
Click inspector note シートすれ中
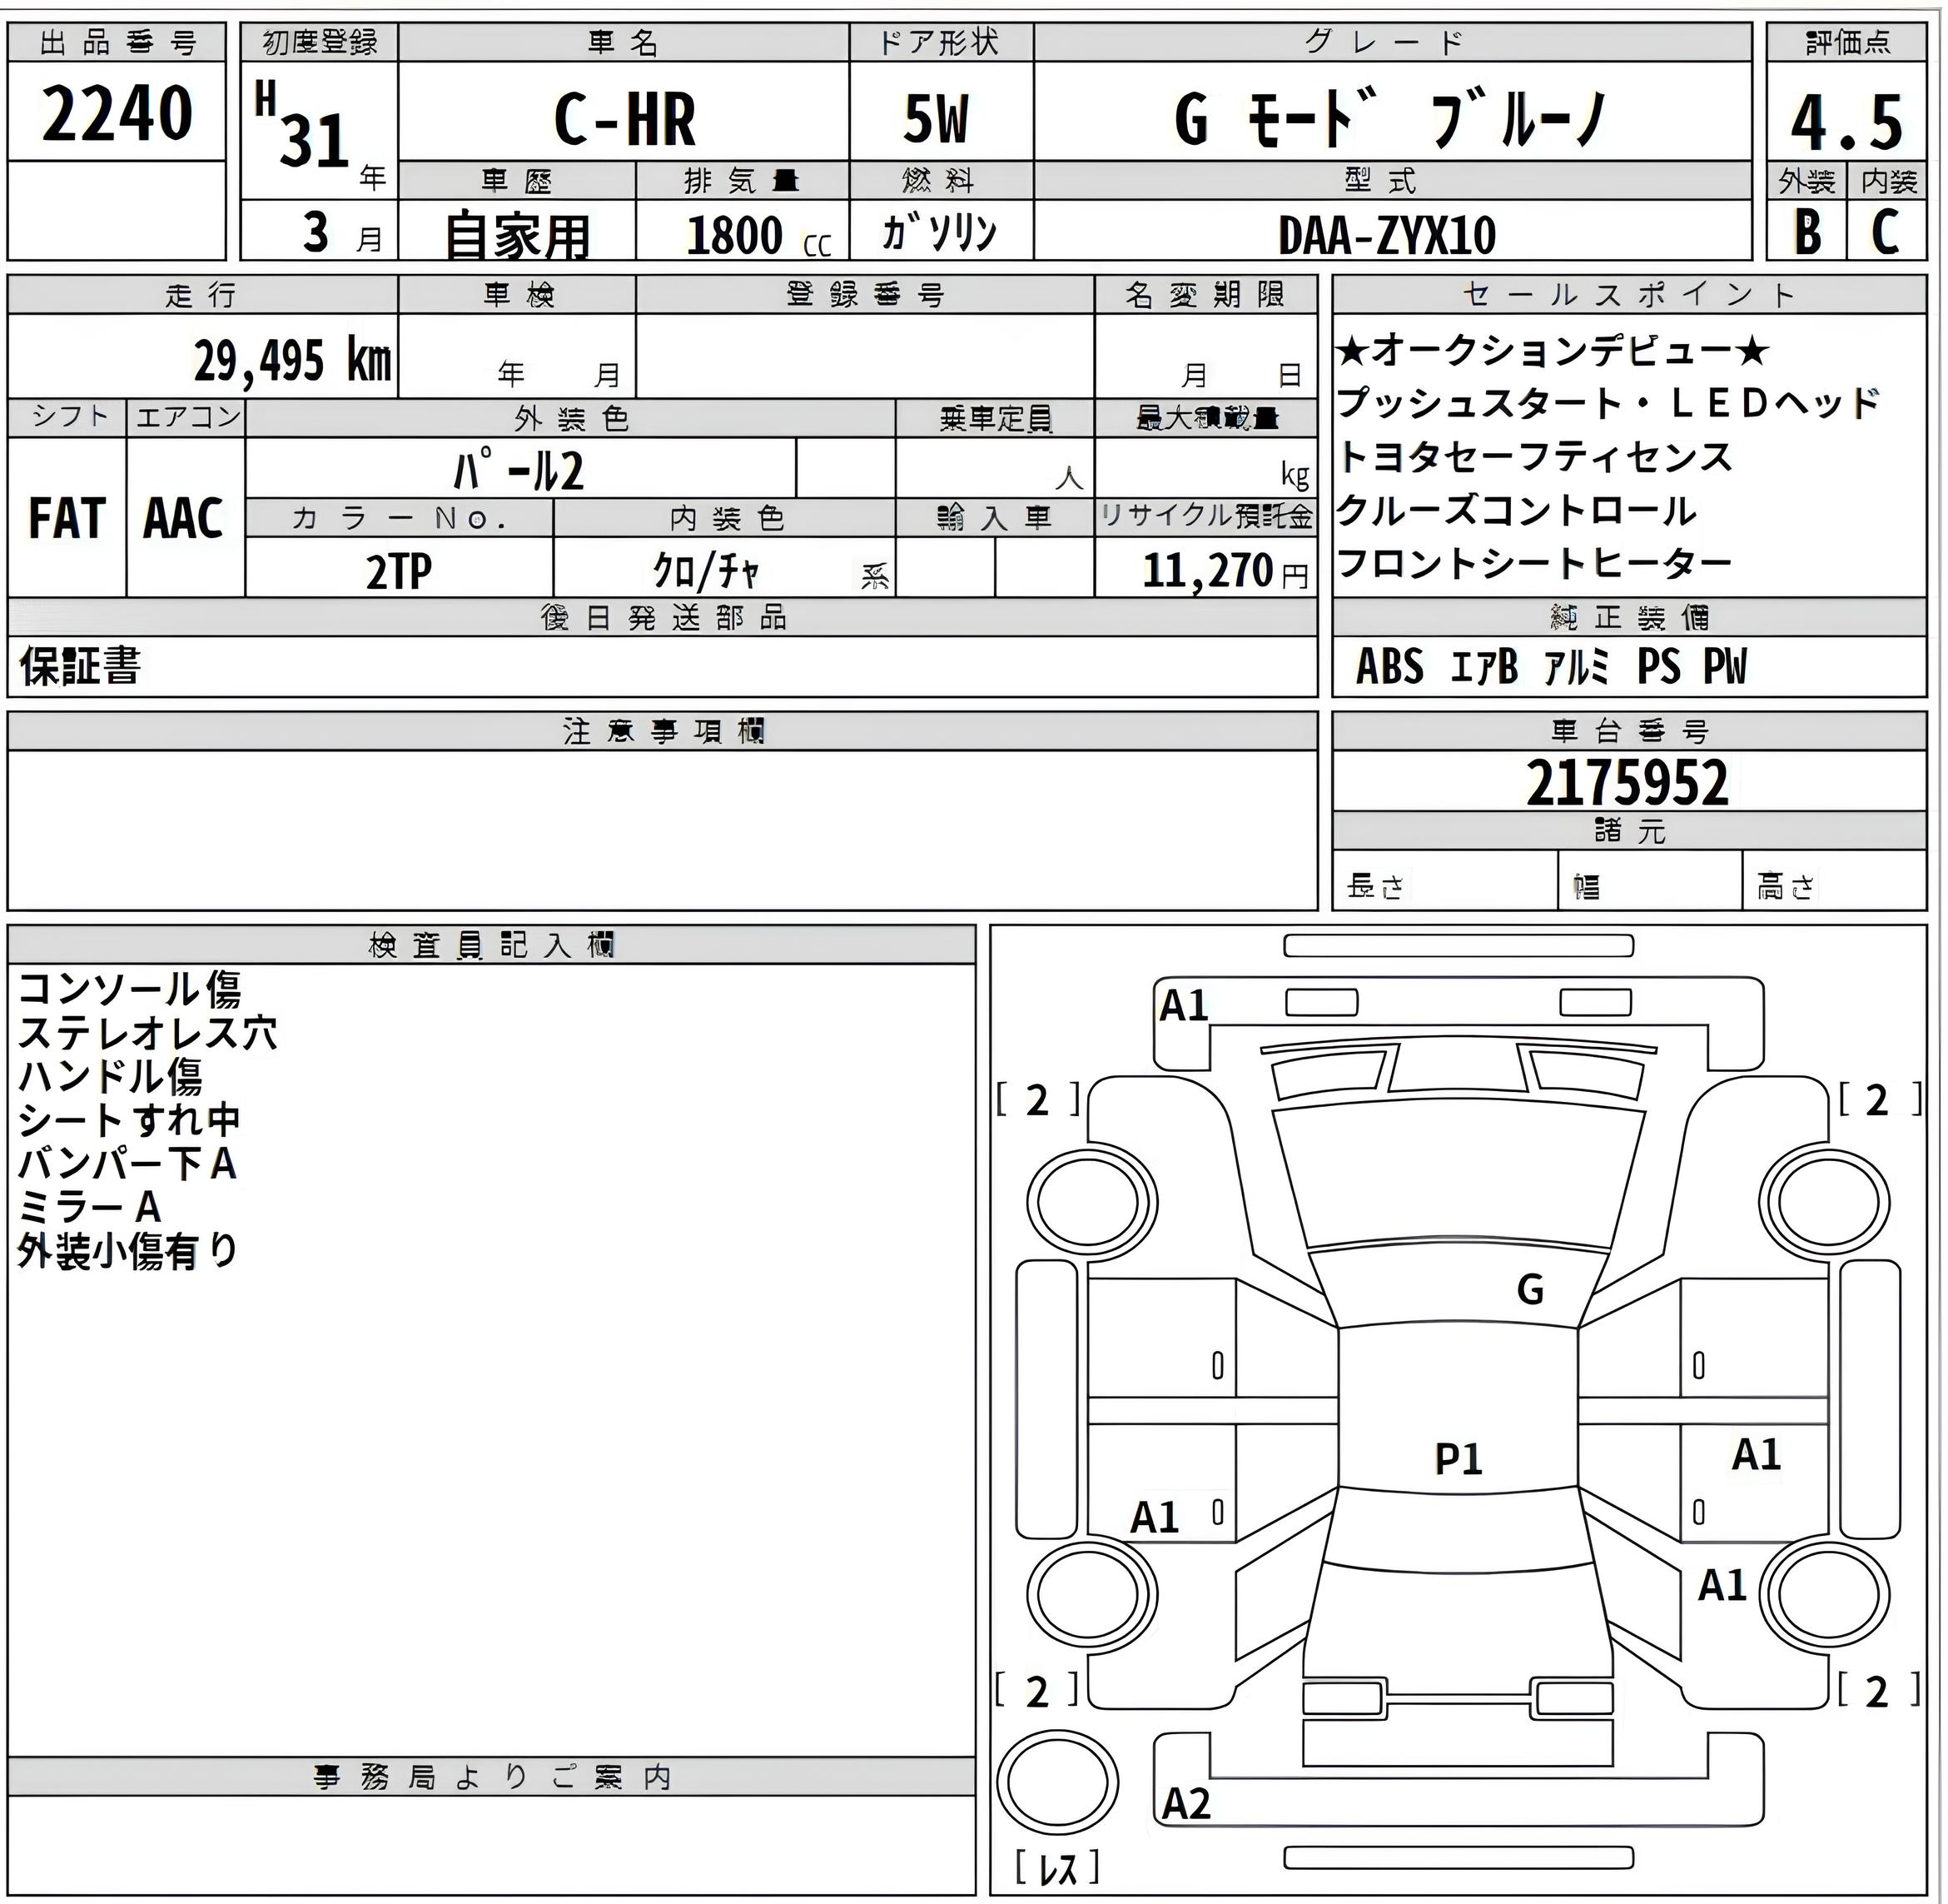coord(129,1120)
